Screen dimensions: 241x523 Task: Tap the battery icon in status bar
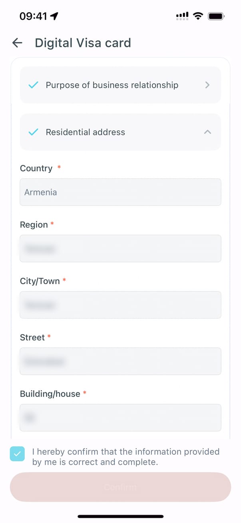(x=217, y=16)
